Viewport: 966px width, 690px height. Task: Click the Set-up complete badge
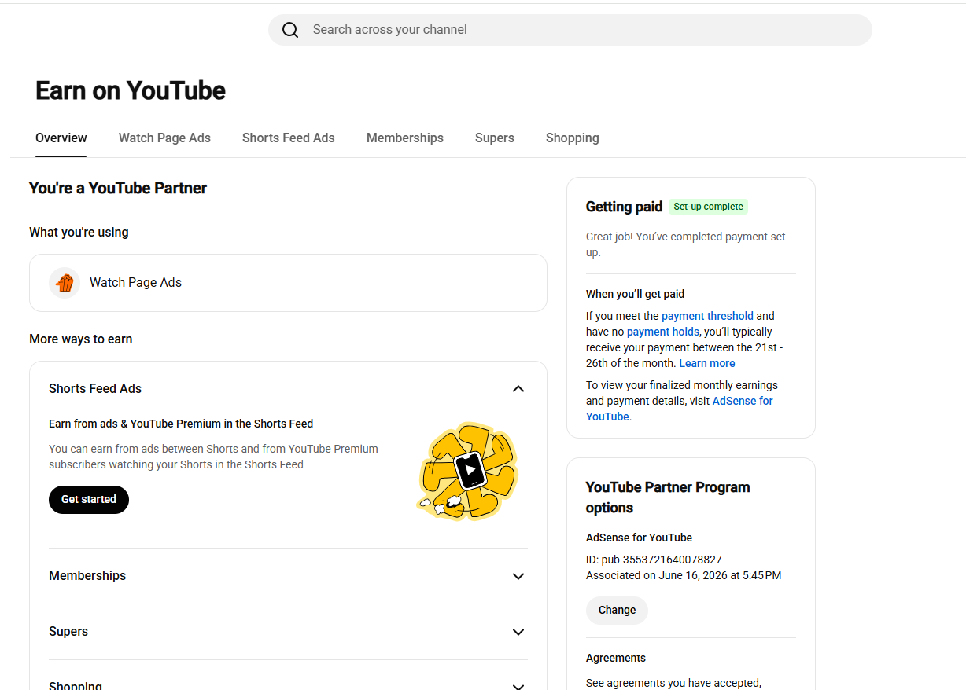point(708,207)
